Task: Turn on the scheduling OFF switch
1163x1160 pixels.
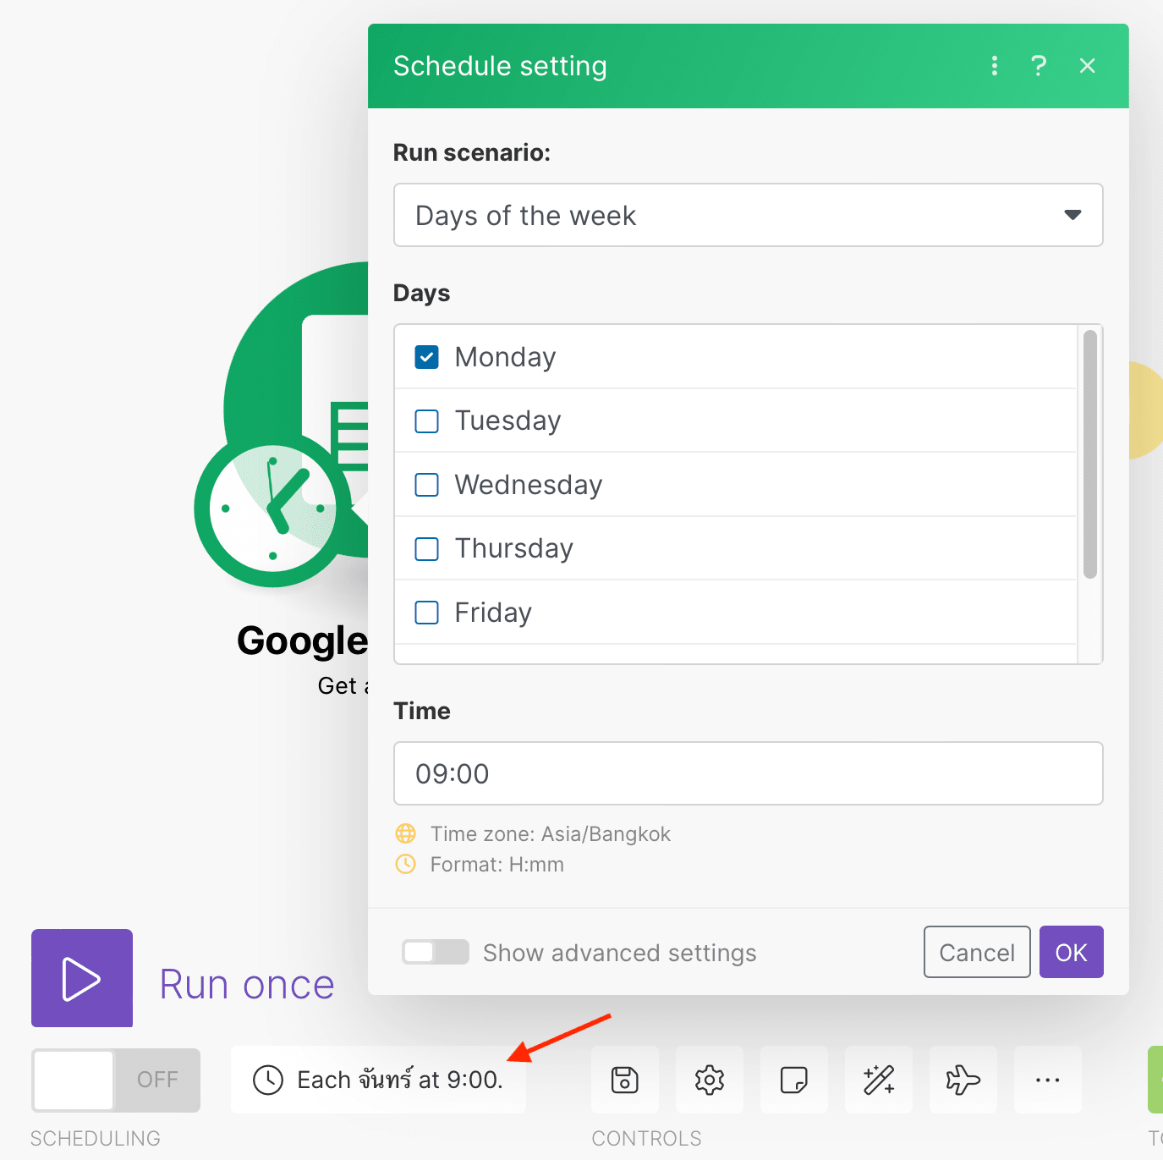Action: pos(115,1080)
